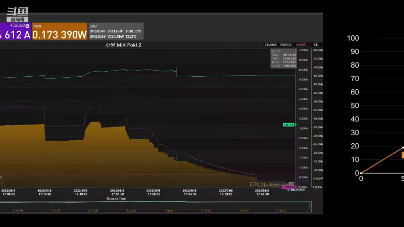This screenshot has width=404, height=227.
Task: Click the 17:14:00 time axis label
Action: point(44,193)
